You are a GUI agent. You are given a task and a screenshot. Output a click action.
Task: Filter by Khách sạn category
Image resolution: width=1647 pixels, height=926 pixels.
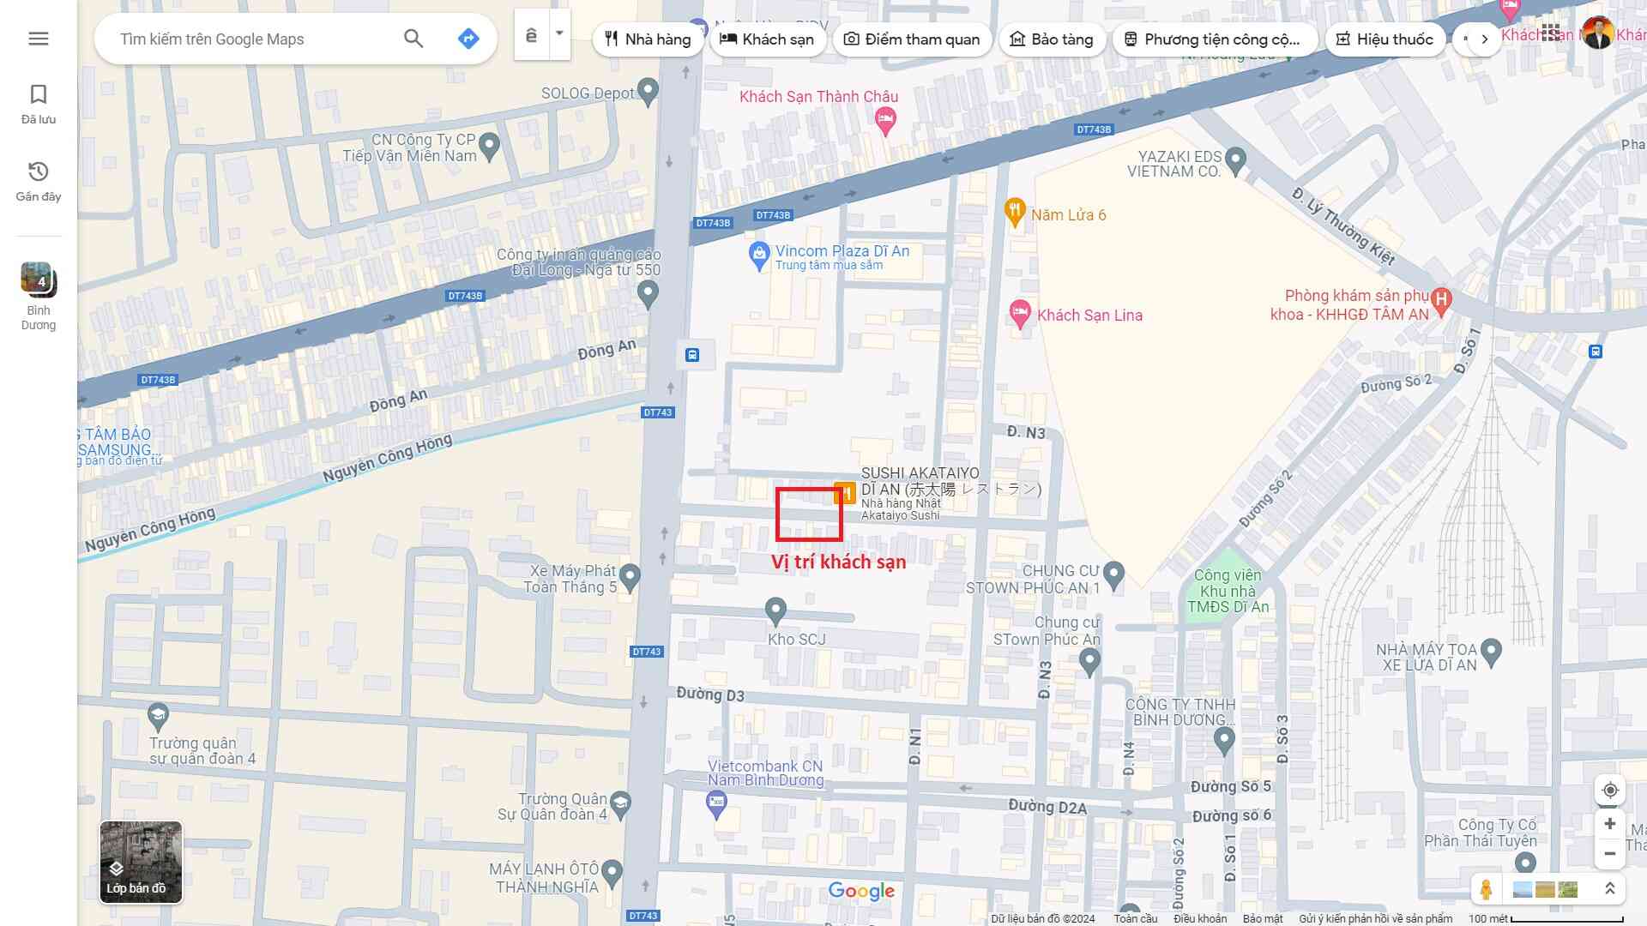[x=767, y=39]
